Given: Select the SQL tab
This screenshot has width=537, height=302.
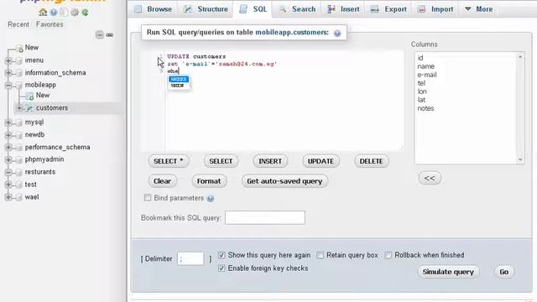Looking at the screenshot, I should click(253, 9).
